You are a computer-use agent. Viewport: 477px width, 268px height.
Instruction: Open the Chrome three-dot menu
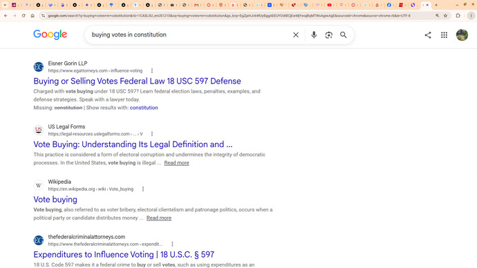coord(471,15)
